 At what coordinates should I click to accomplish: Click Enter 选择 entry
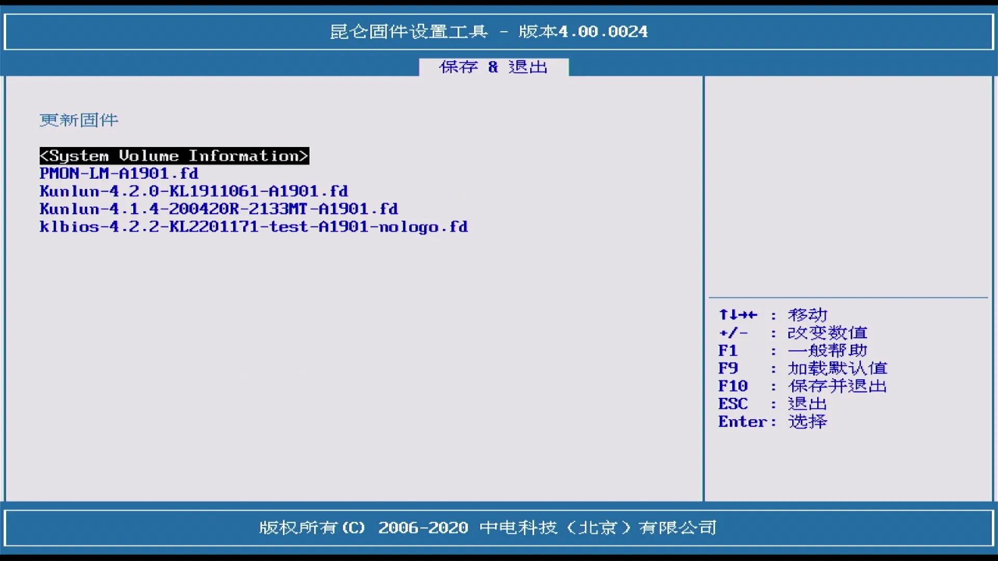tap(743, 422)
